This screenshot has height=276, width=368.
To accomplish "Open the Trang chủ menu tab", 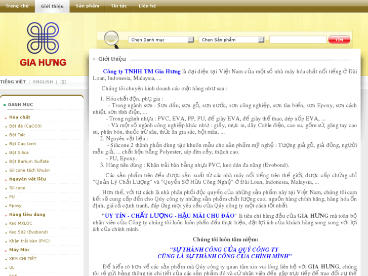I will 17,6.
